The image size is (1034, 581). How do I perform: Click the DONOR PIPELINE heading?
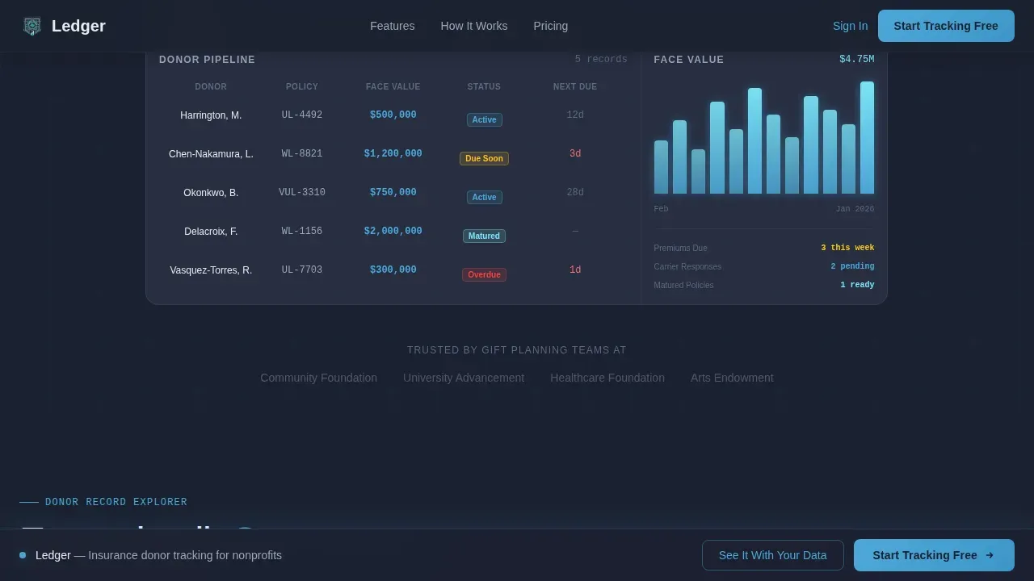pyautogui.click(x=207, y=60)
